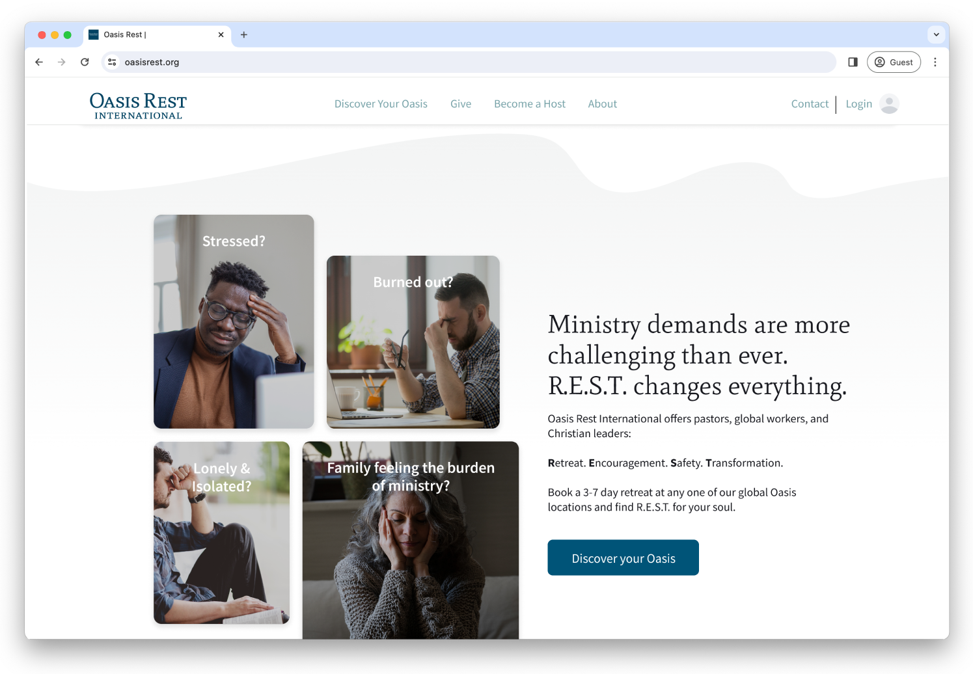Select Give in the navigation bar
973x674 pixels.
pos(461,104)
